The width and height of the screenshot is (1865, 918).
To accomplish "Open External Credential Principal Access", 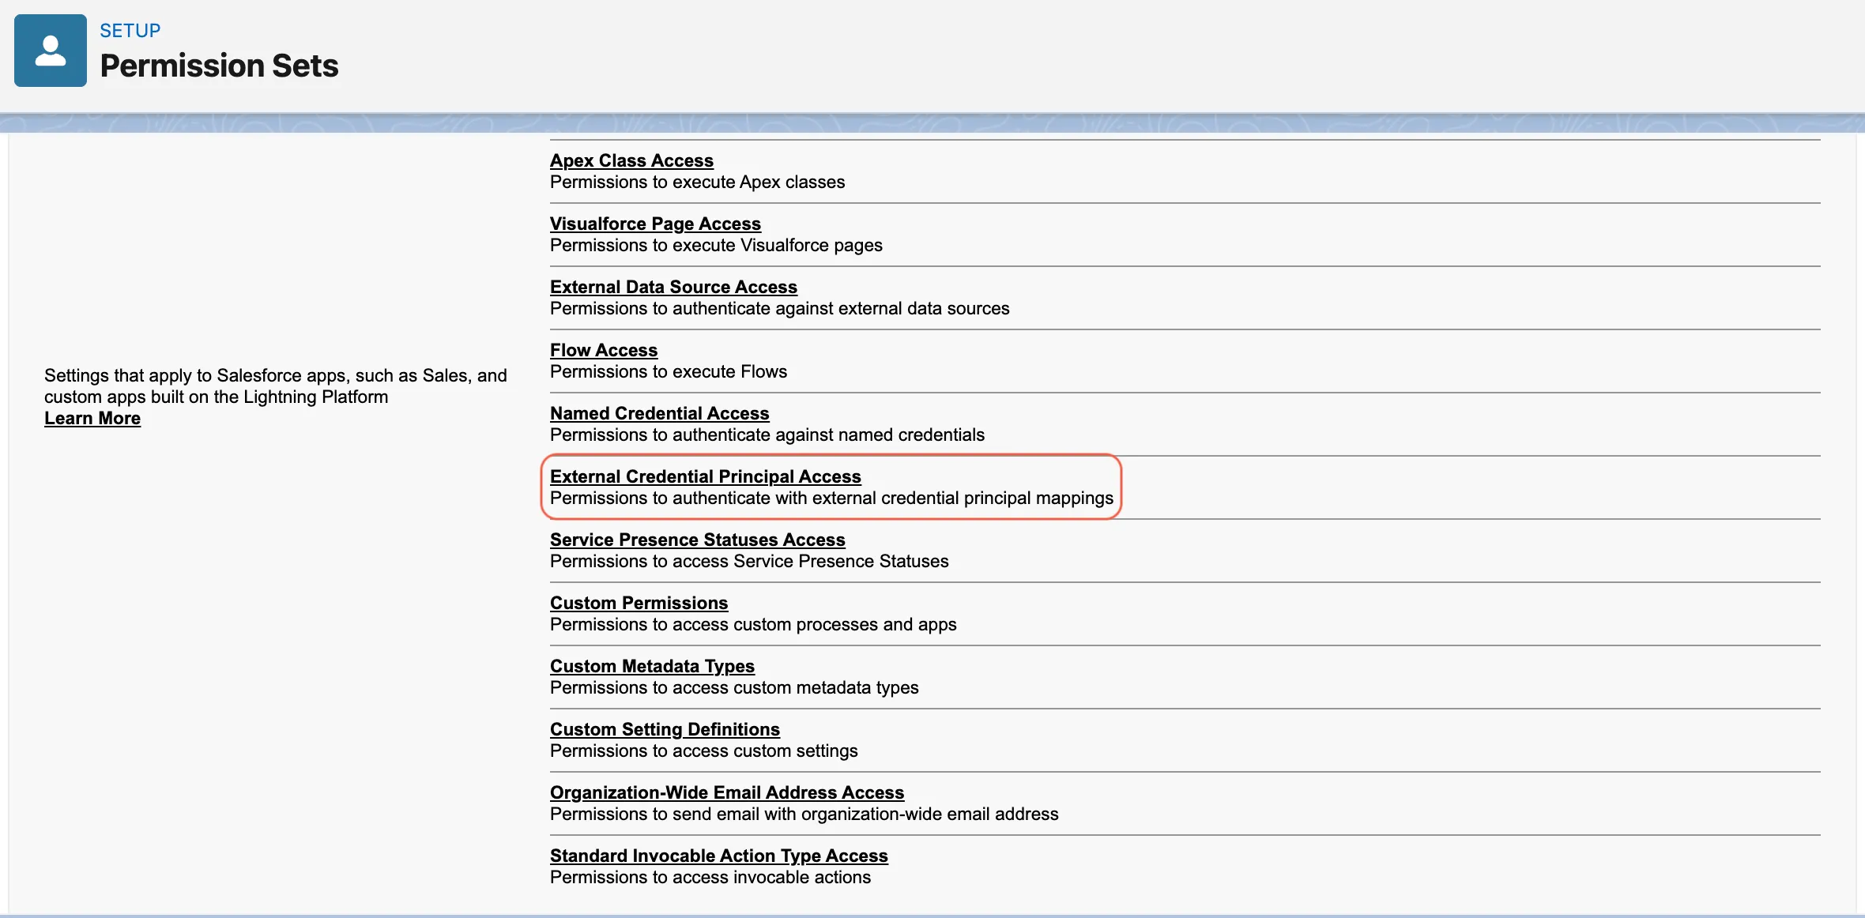I will (705, 476).
